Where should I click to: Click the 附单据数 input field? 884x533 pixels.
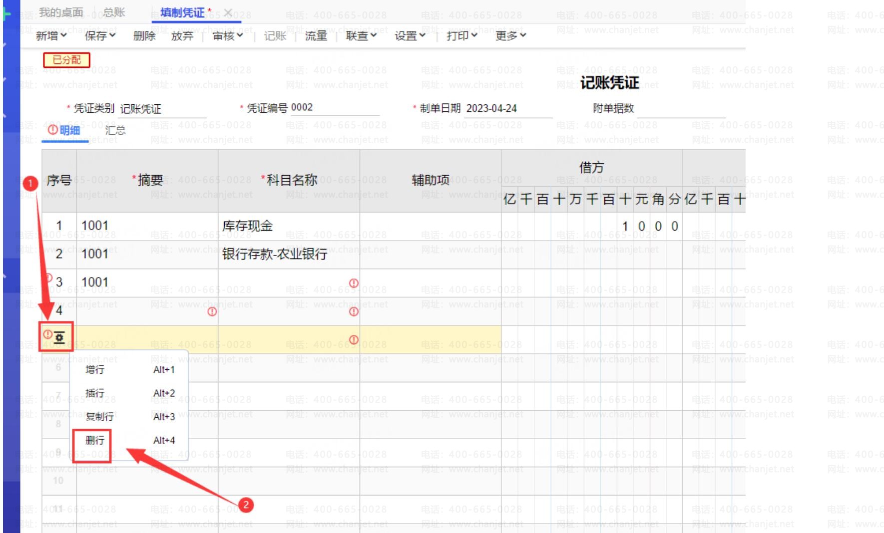click(682, 108)
